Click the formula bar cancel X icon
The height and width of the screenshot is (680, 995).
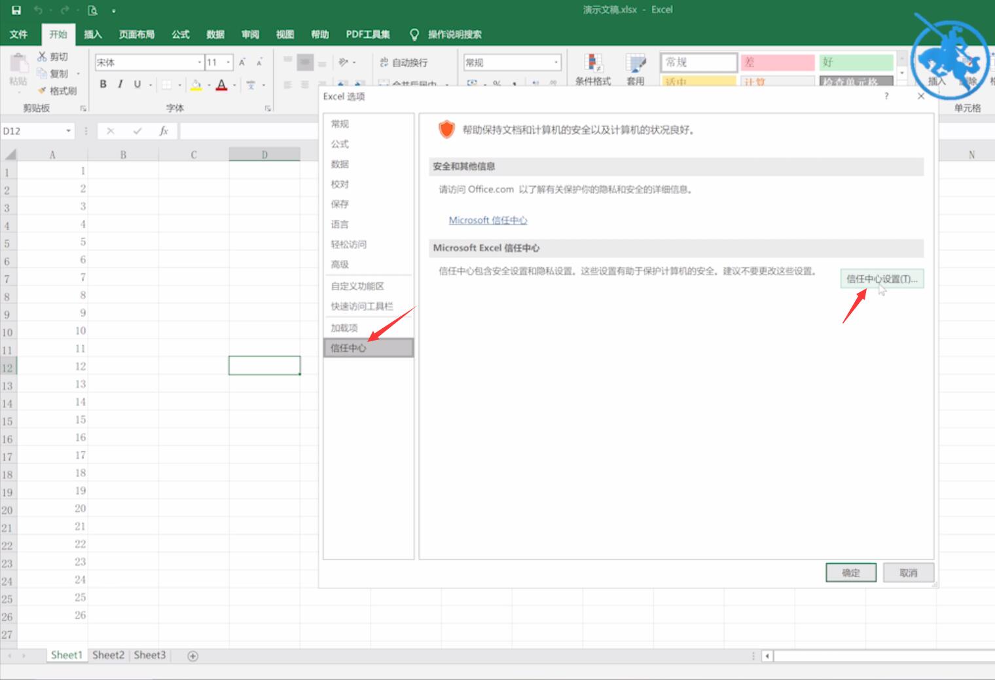pos(111,131)
